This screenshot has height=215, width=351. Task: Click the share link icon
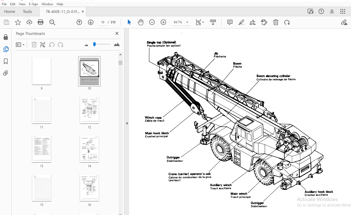tap(344, 22)
